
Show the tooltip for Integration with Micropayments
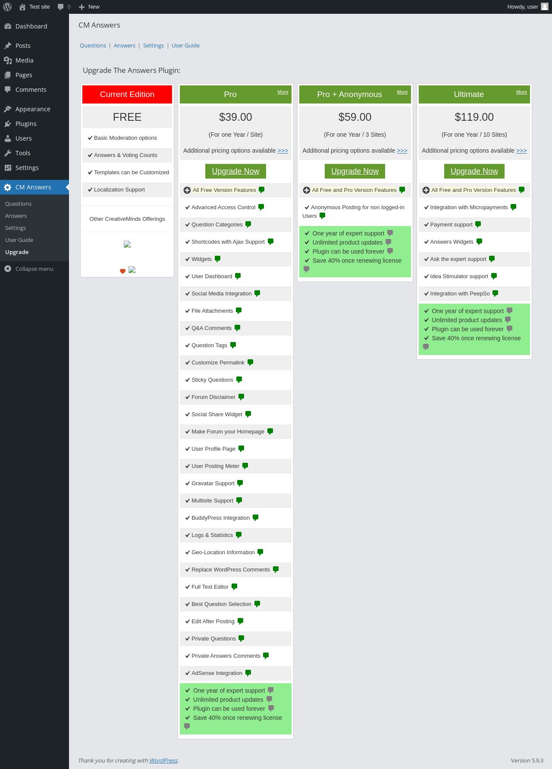pyautogui.click(x=514, y=207)
